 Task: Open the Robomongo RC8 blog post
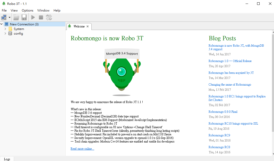[x=219, y=147]
